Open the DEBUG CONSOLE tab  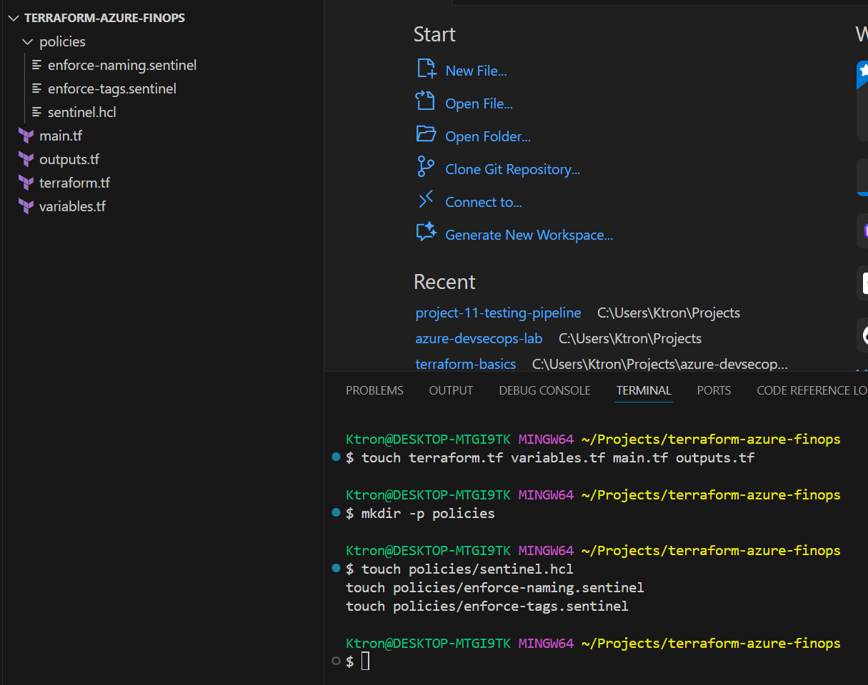tap(544, 390)
